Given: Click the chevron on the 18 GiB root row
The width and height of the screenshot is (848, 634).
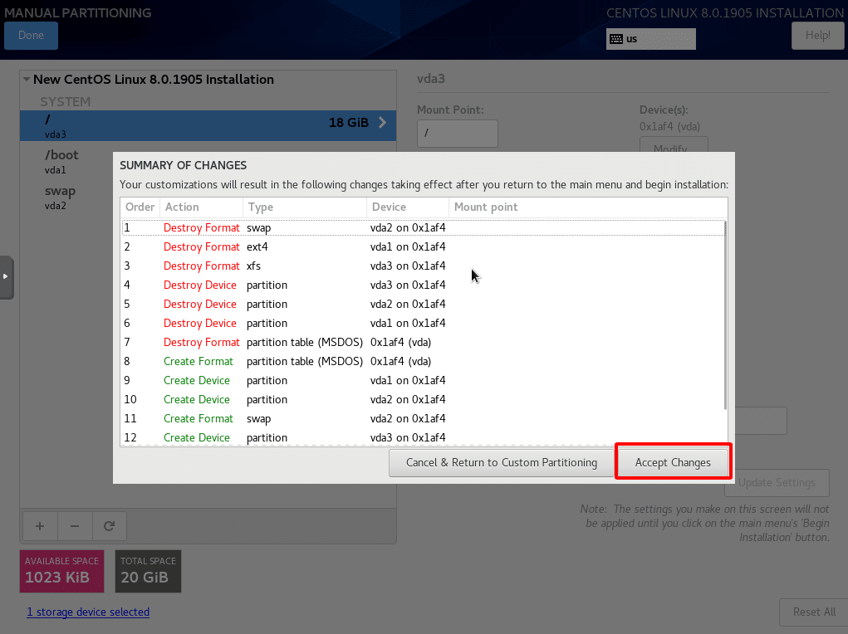Looking at the screenshot, I should 382,123.
